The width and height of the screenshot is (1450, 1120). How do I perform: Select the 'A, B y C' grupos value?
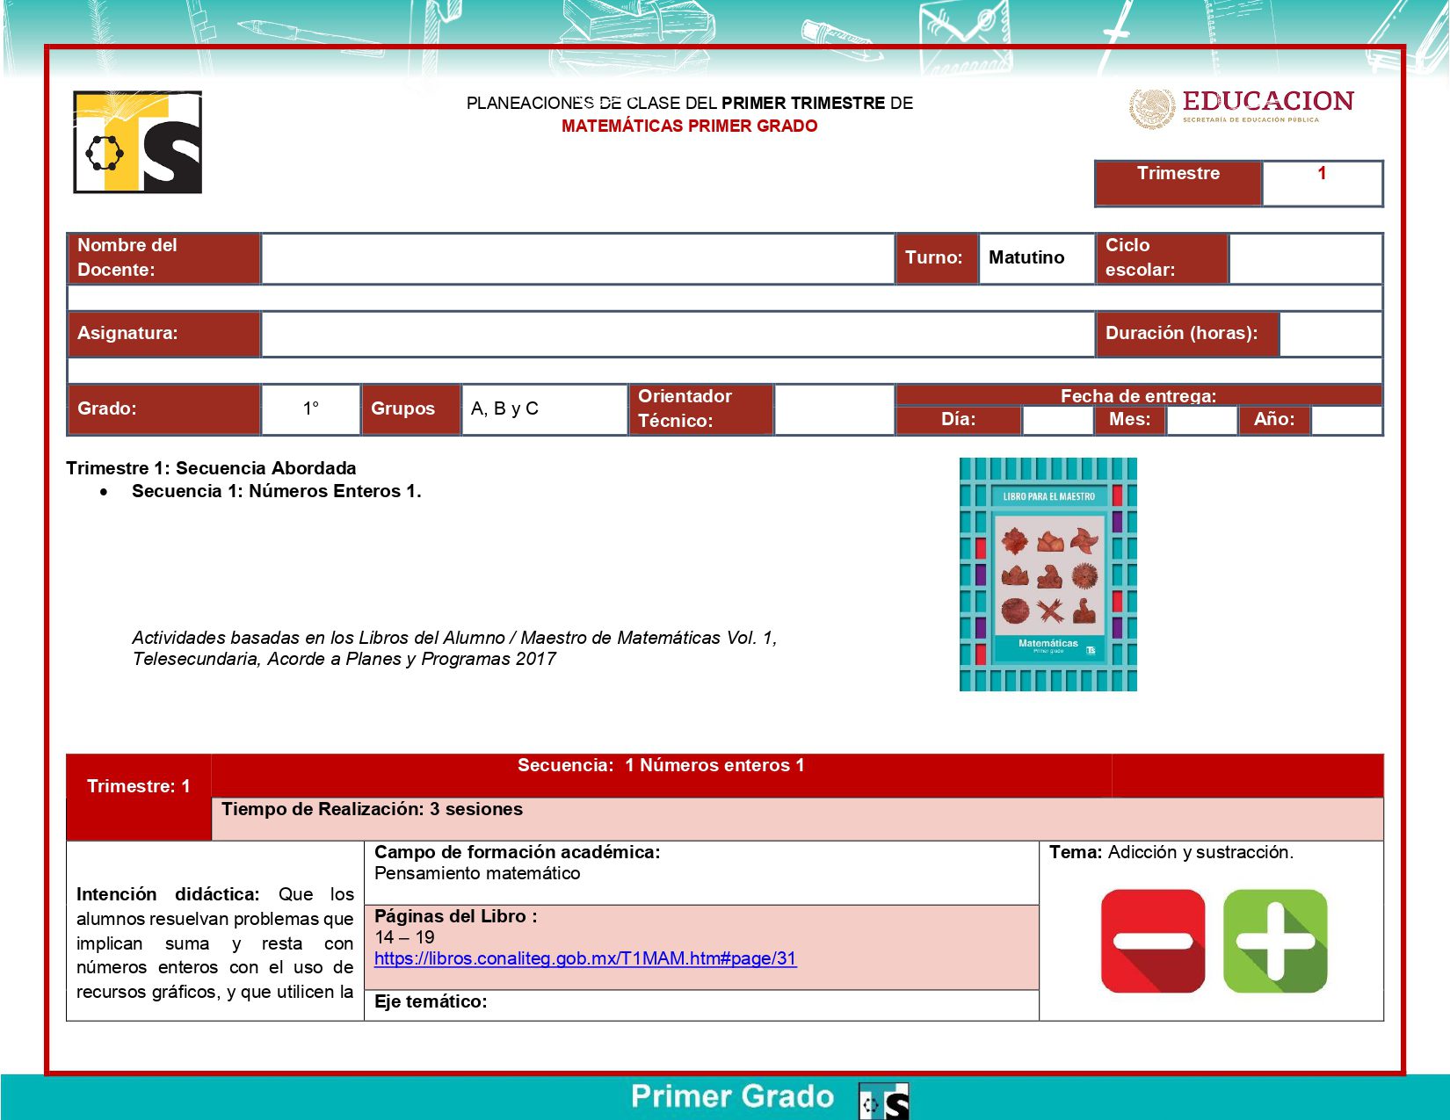[x=504, y=408]
